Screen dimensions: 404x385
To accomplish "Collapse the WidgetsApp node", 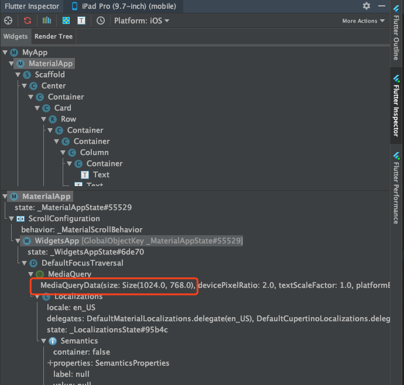I will (18, 241).
